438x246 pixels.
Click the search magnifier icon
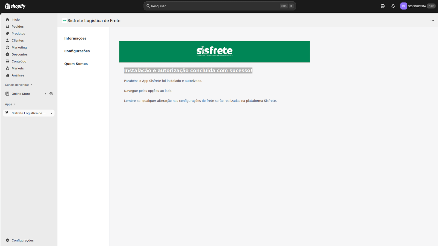click(148, 6)
